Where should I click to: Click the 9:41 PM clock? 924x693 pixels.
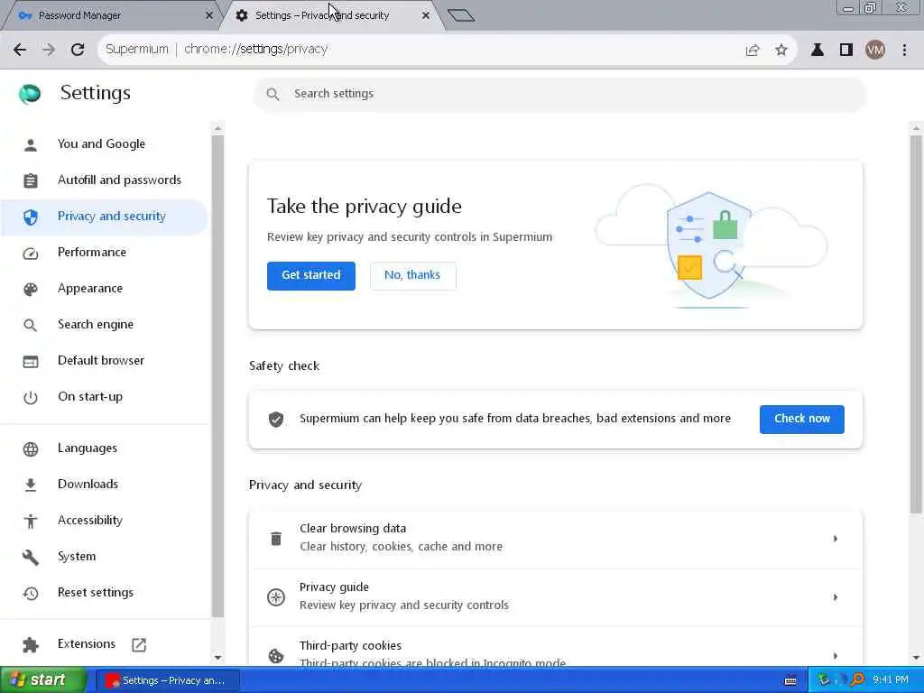click(x=891, y=680)
